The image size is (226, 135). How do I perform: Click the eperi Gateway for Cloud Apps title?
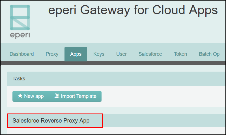pos(133,10)
